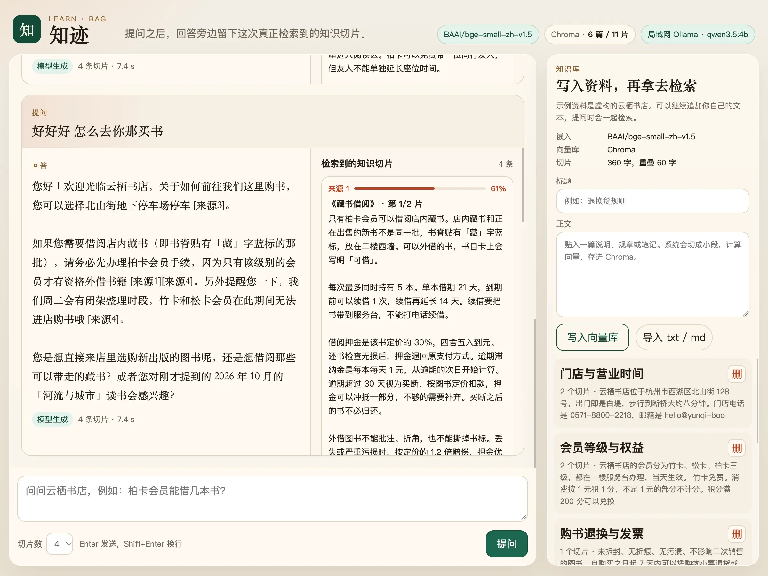Click the conversation area scrollbar
768x576 pixels.
coord(535,393)
